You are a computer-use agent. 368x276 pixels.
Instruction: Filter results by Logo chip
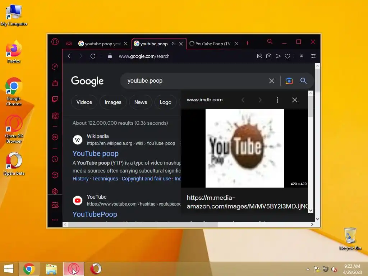tap(165, 102)
